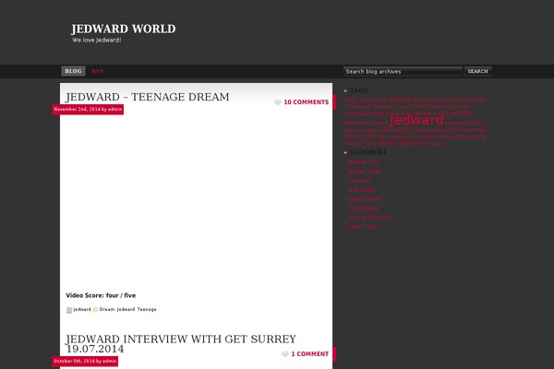
Task: Go to Jedward World site title
Action: click(124, 29)
